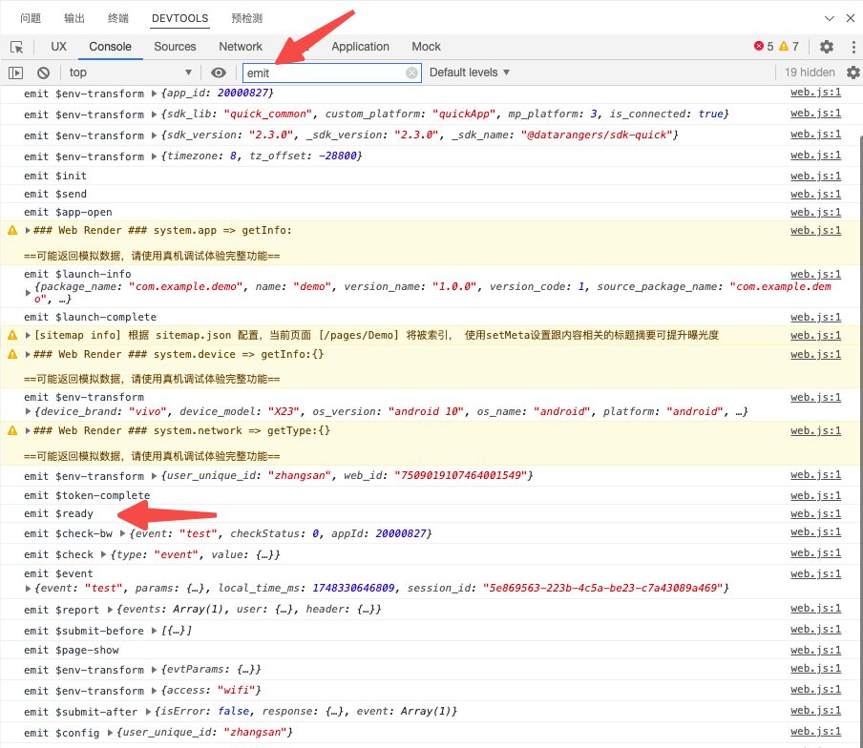This screenshot has width=863, height=748.
Task: Open the top JavaScript context dropdown
Action: click(x=130, y=73)
